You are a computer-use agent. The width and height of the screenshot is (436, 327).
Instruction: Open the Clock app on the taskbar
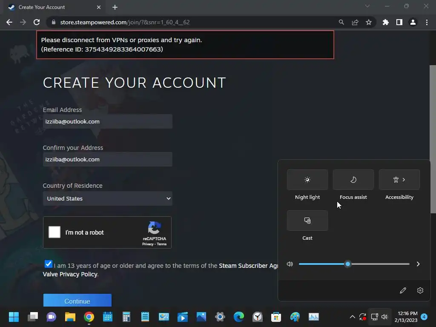258,317
